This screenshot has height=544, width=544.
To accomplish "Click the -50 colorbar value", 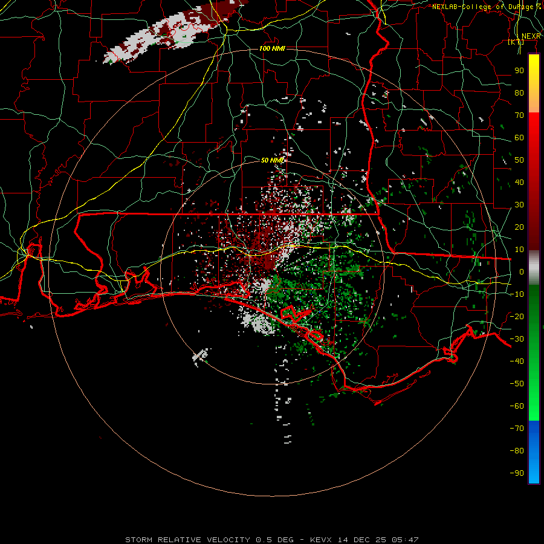I will pyautogui.click(x=517, y=384).
